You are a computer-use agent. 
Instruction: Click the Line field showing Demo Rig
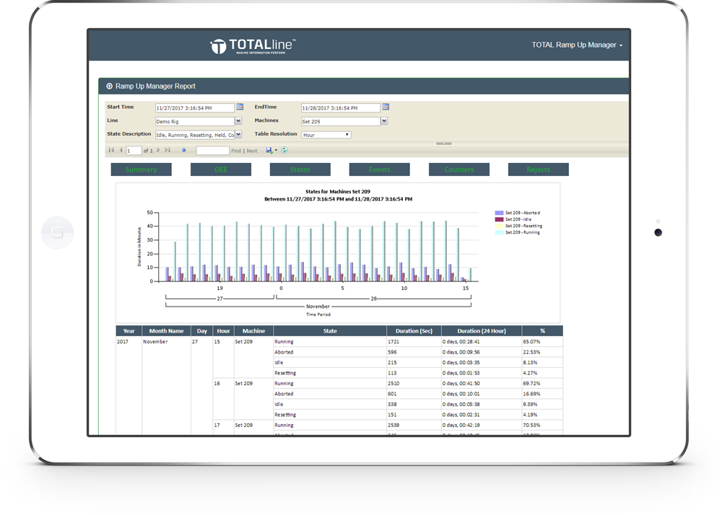195,121
